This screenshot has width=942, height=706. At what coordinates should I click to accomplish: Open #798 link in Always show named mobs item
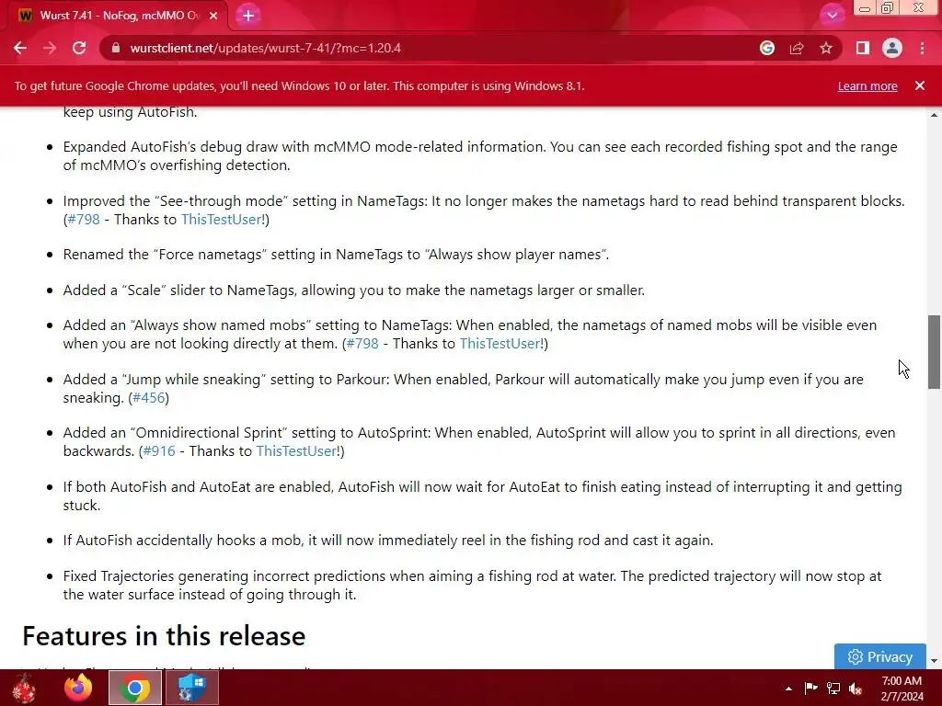pos(362,344)
